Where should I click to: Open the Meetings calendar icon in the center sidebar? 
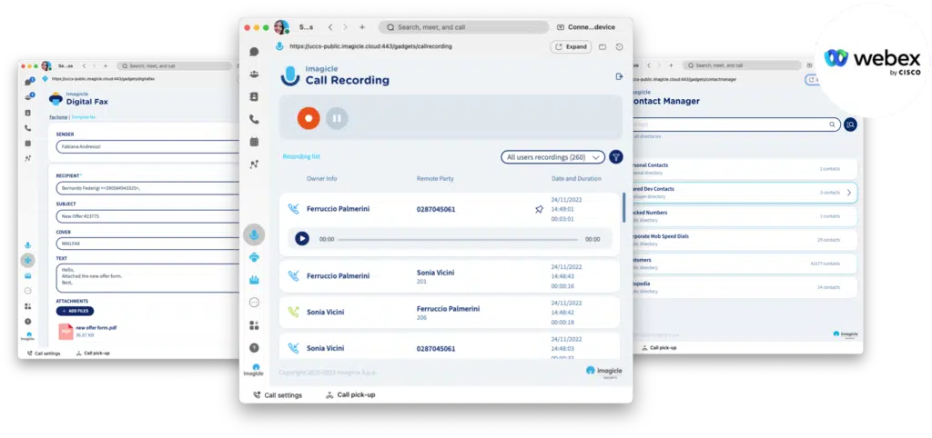coord(254,142)
